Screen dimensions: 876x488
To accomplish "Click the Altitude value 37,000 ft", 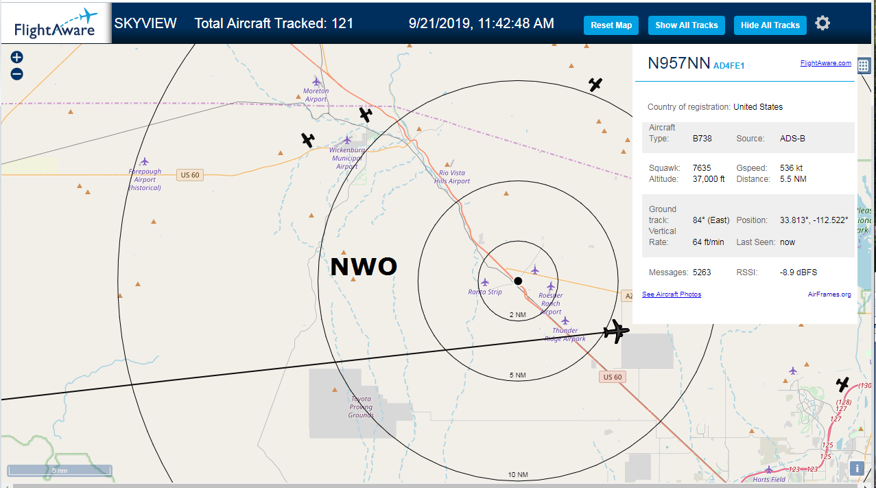I will [x=709, y=179].
